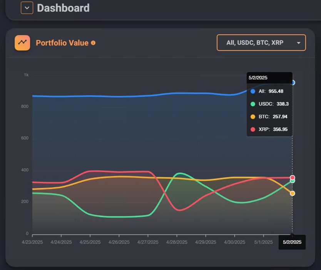This screenshot has width=321, height=270.
Task: Click the 4/24/2025 x-axis label
Action: (61, 242)
